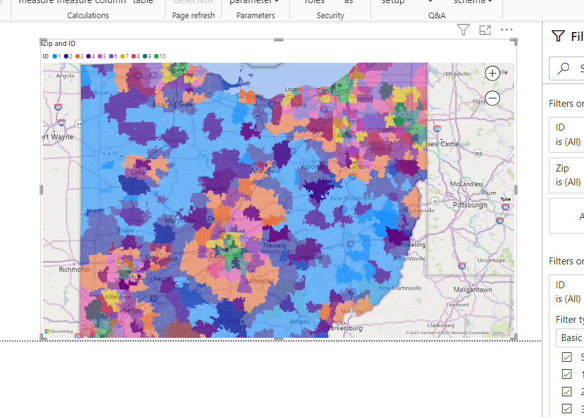Toggle the checkbox for ID value 3
584x417 pixels.
pyautogui.click(x=566, y=409)
